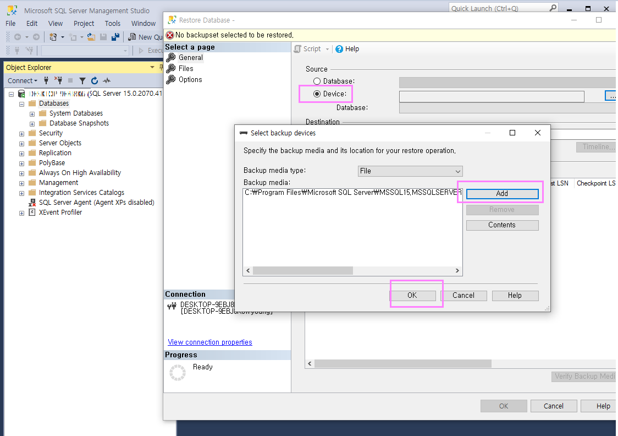Click the Device browse ellipsis button
618x436 pixels.
pos(611,95)
